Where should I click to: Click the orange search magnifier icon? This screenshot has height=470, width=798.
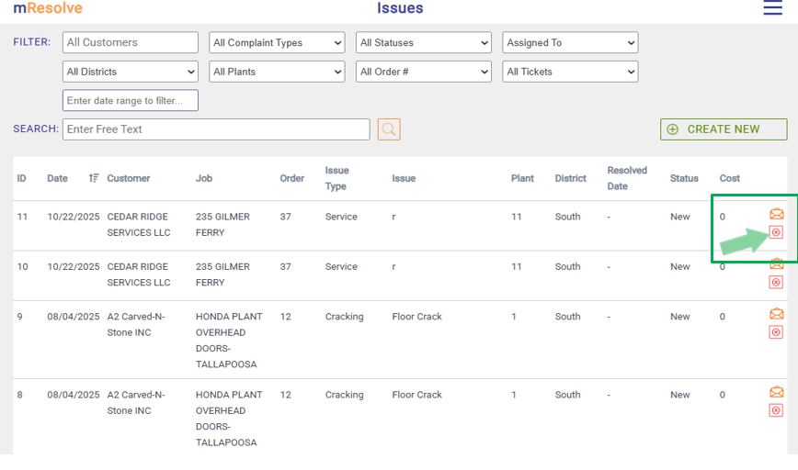389,129
